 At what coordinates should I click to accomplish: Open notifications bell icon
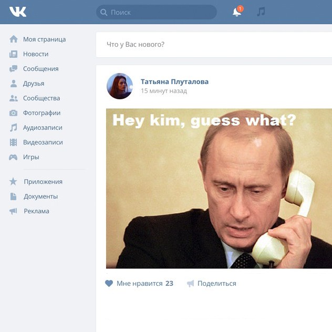coord(237,12)
